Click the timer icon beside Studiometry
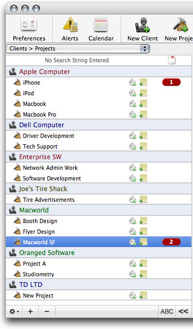 [x=132, y=274]
